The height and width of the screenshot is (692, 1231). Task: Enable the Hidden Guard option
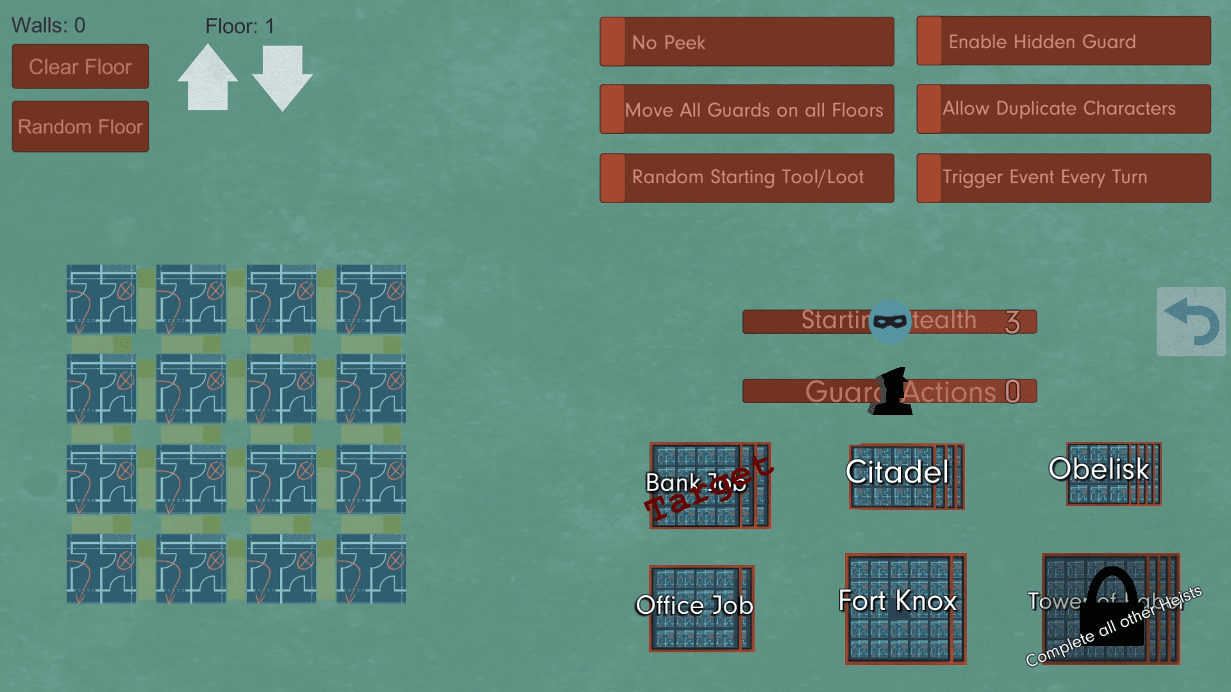1066,42
